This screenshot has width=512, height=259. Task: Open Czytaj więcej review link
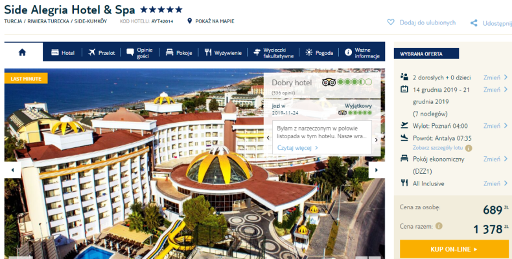click(297, 148)
